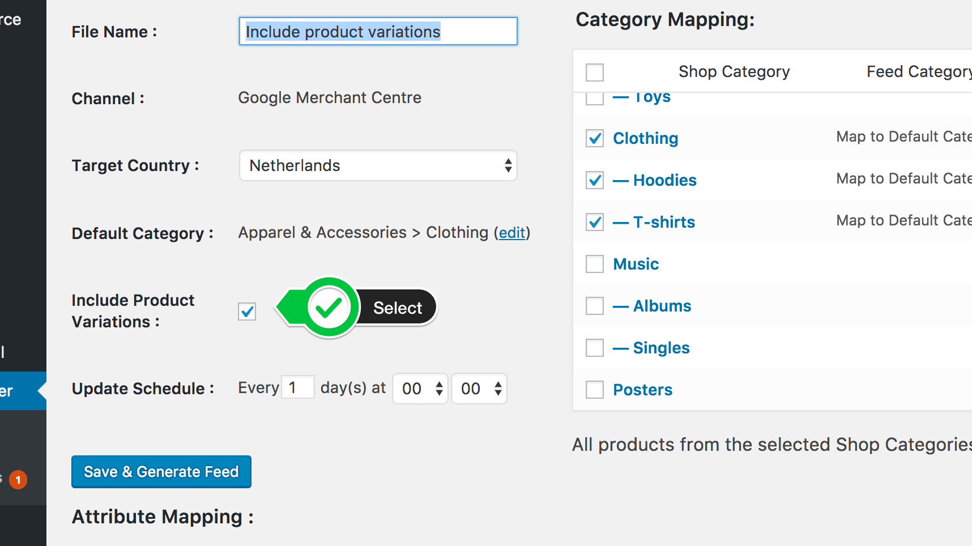Open the update schedule hour dropdown
Screen dimensions: 972x546
421,389
